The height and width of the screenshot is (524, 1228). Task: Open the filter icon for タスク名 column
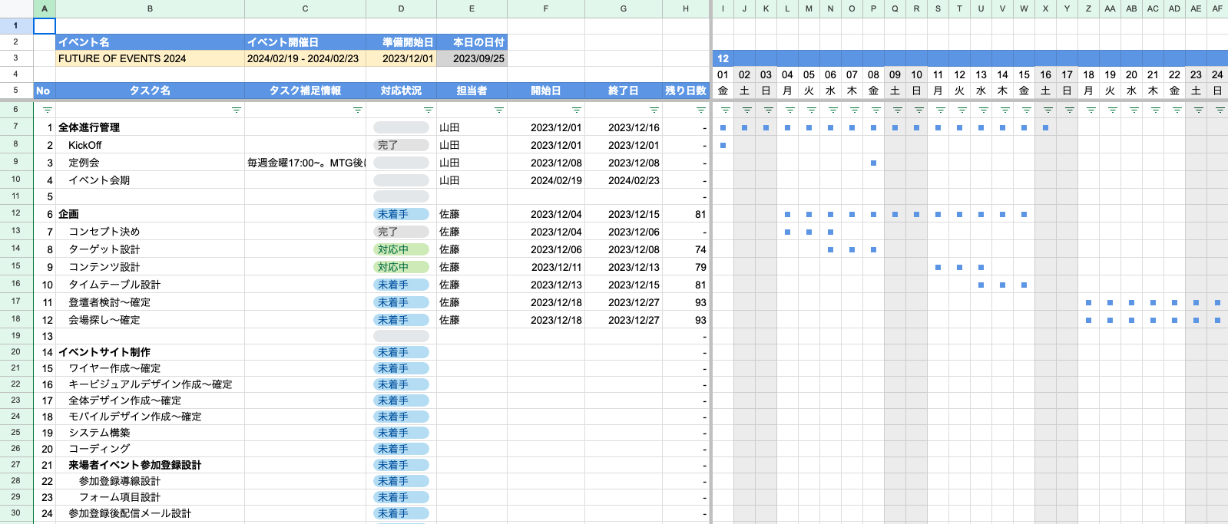236,110
